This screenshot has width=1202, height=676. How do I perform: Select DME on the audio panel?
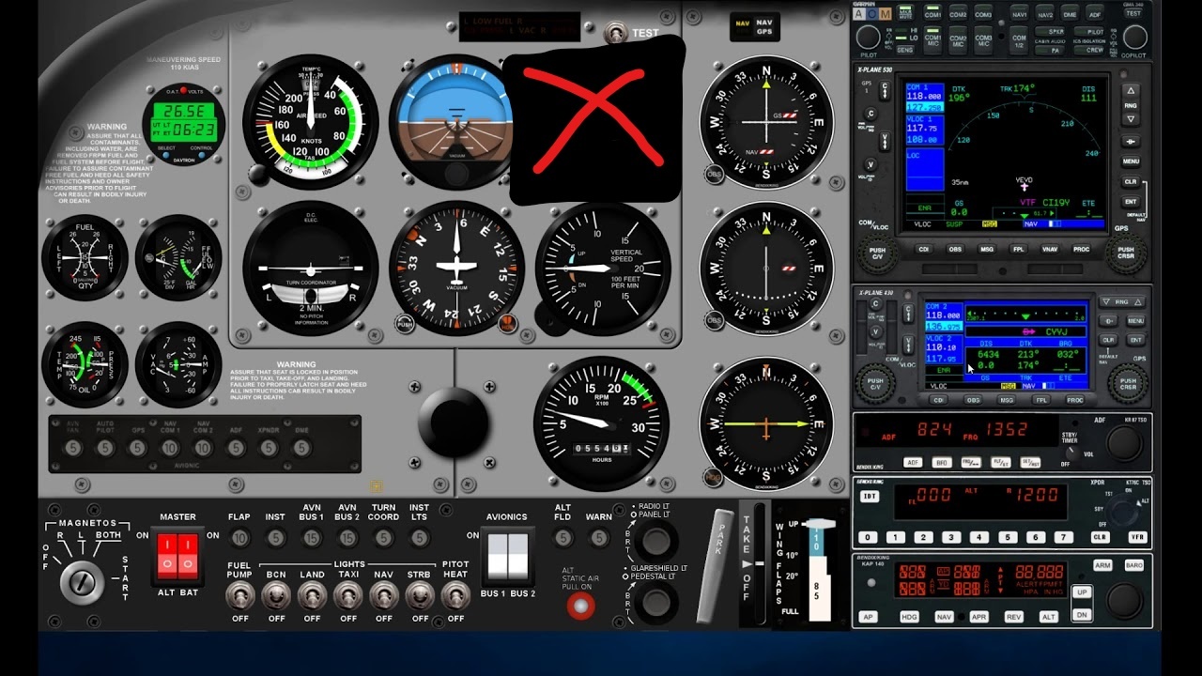(x=1070, y=14)
